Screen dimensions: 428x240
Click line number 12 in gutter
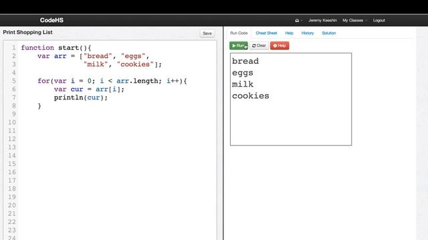pyautogui.click(x=12, y=139)
